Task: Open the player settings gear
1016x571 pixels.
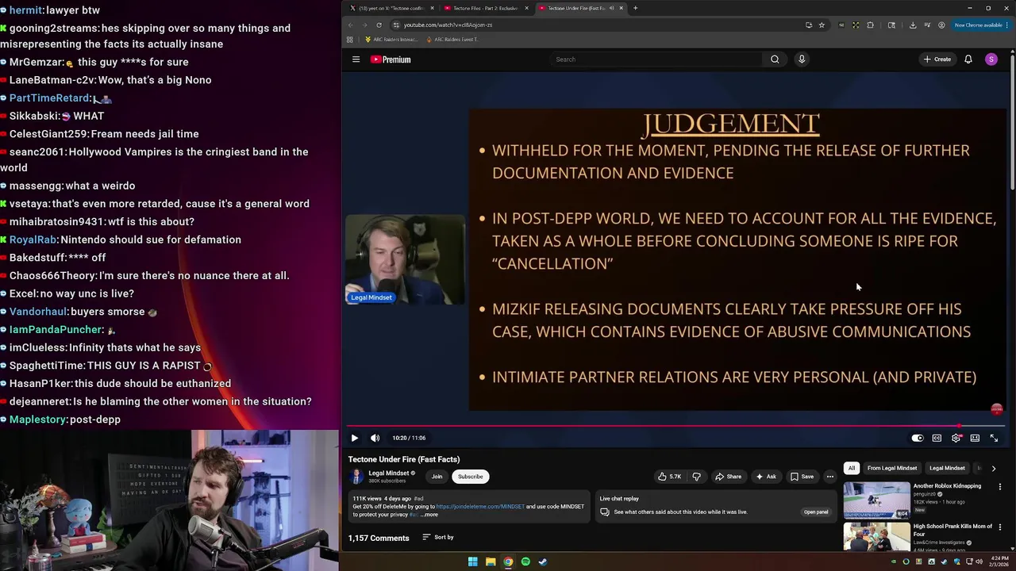Action: 956,438
